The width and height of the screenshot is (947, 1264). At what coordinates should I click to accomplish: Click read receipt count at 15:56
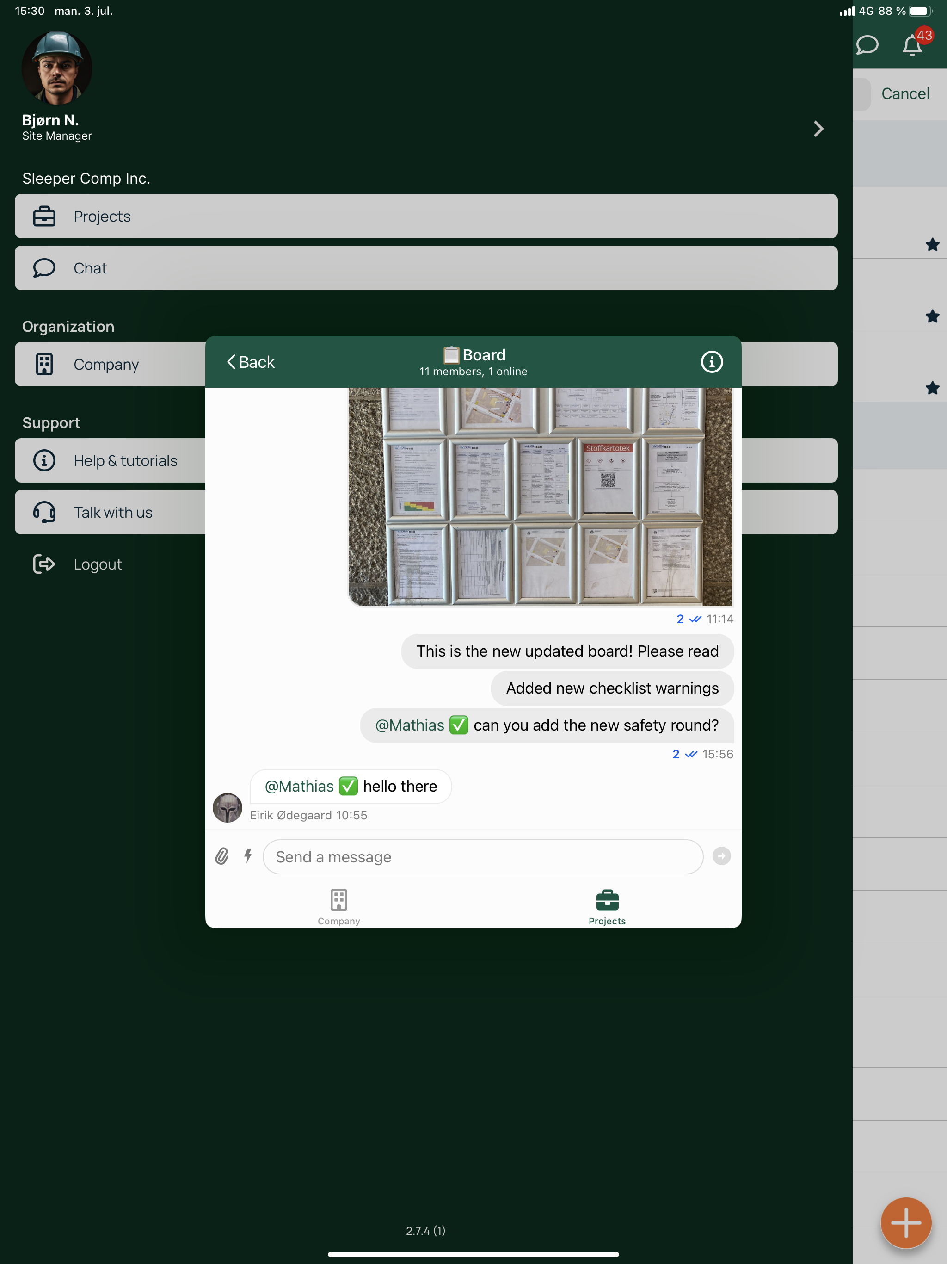[676, 754]
